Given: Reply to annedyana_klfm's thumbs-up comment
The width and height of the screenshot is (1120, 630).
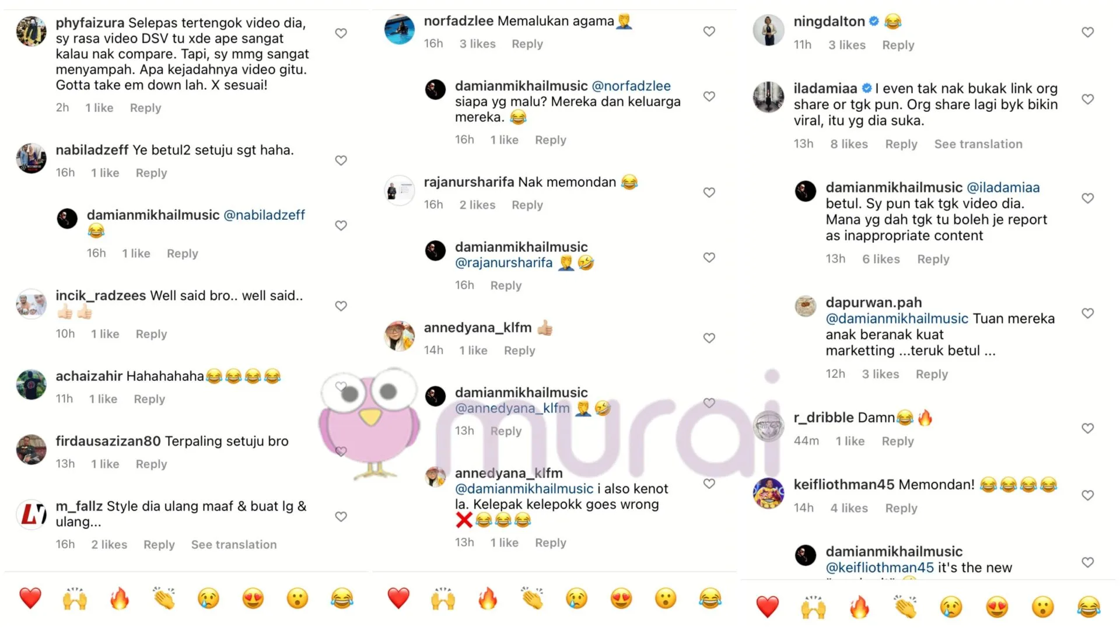Looking at the screenshot, I should [x=519, y=350].
